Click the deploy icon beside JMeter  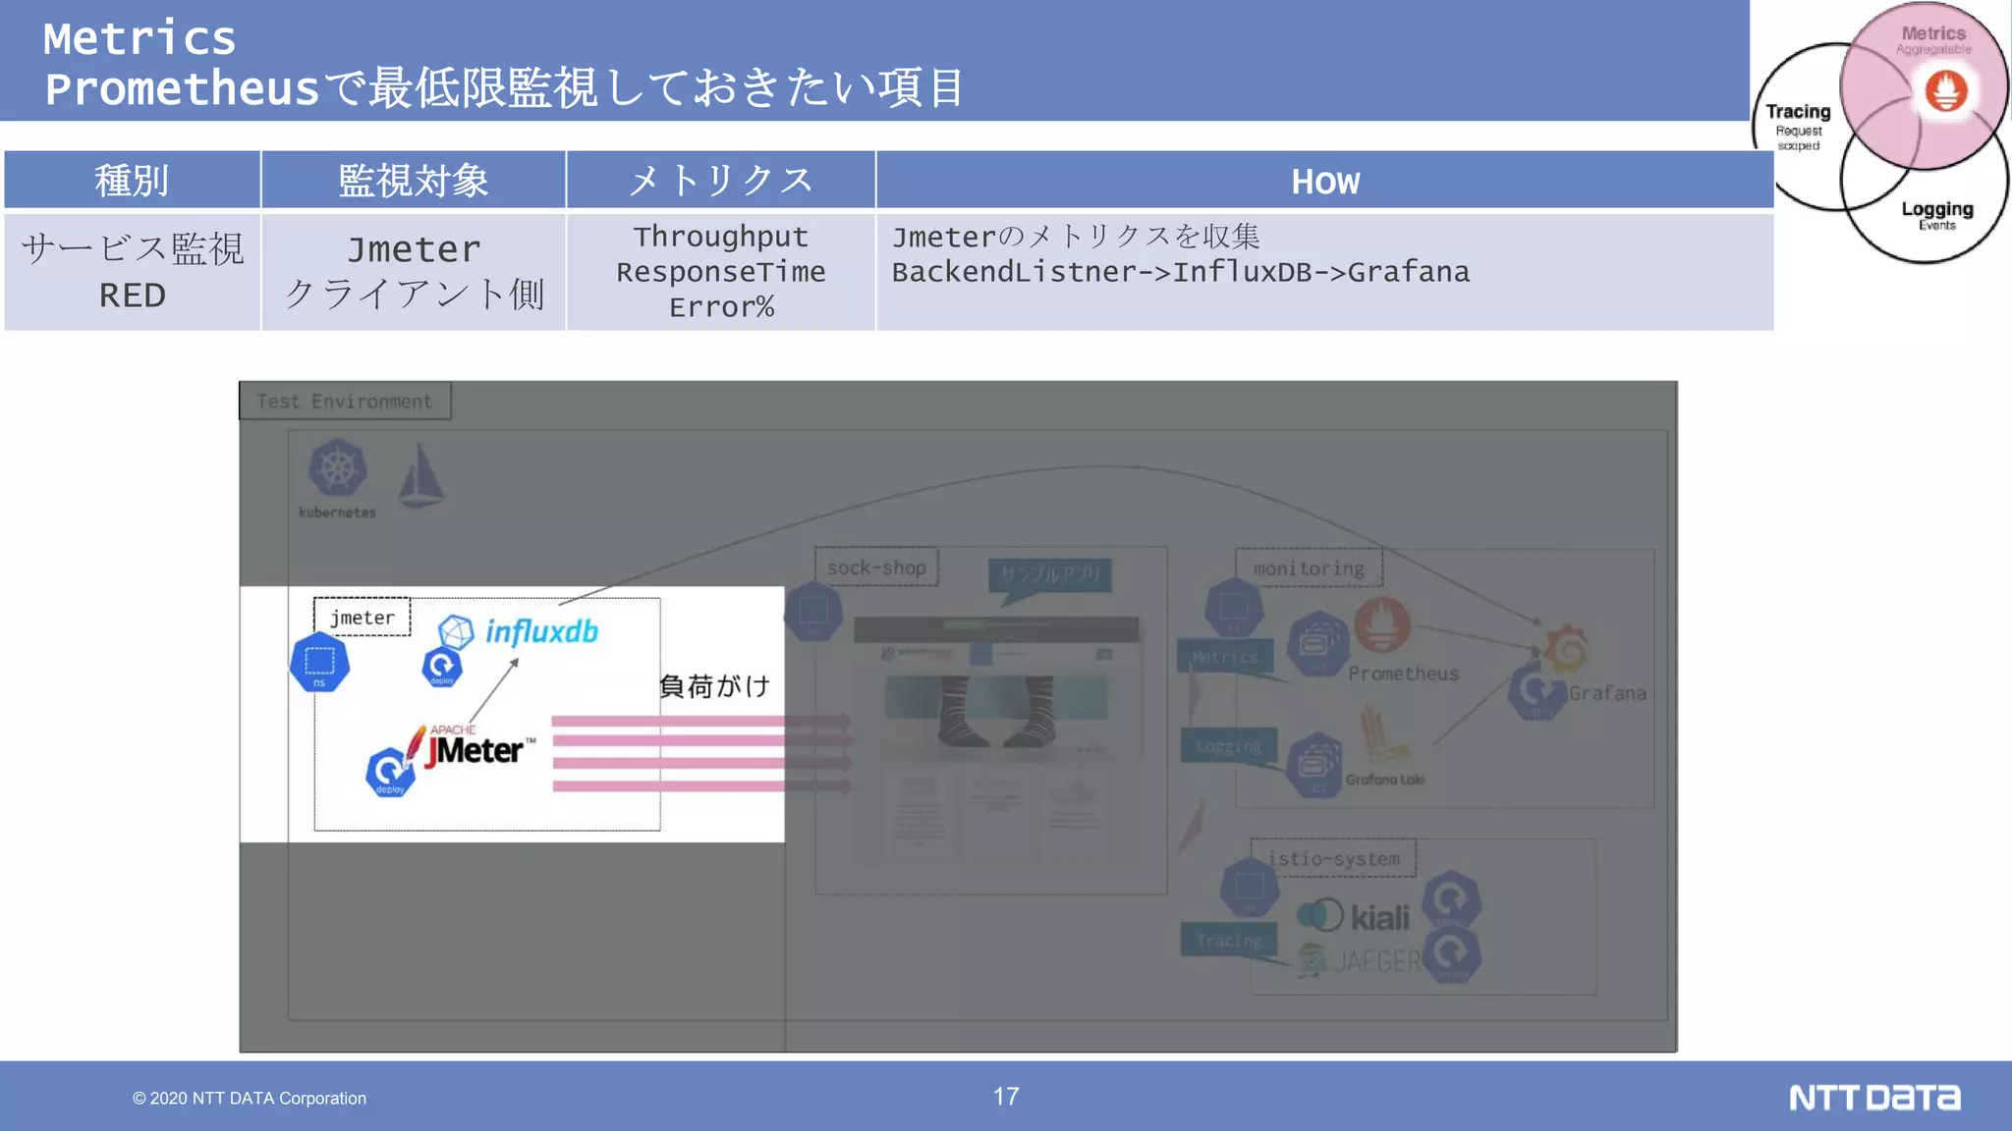[x=390, y=773]
